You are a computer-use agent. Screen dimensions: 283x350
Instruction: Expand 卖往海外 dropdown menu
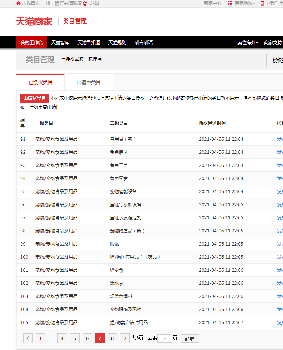(248, 42)
